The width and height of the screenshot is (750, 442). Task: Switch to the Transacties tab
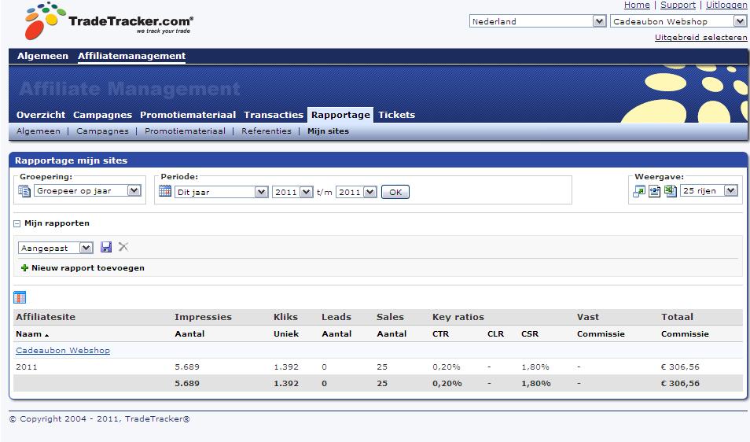click(x=274, y=115)
